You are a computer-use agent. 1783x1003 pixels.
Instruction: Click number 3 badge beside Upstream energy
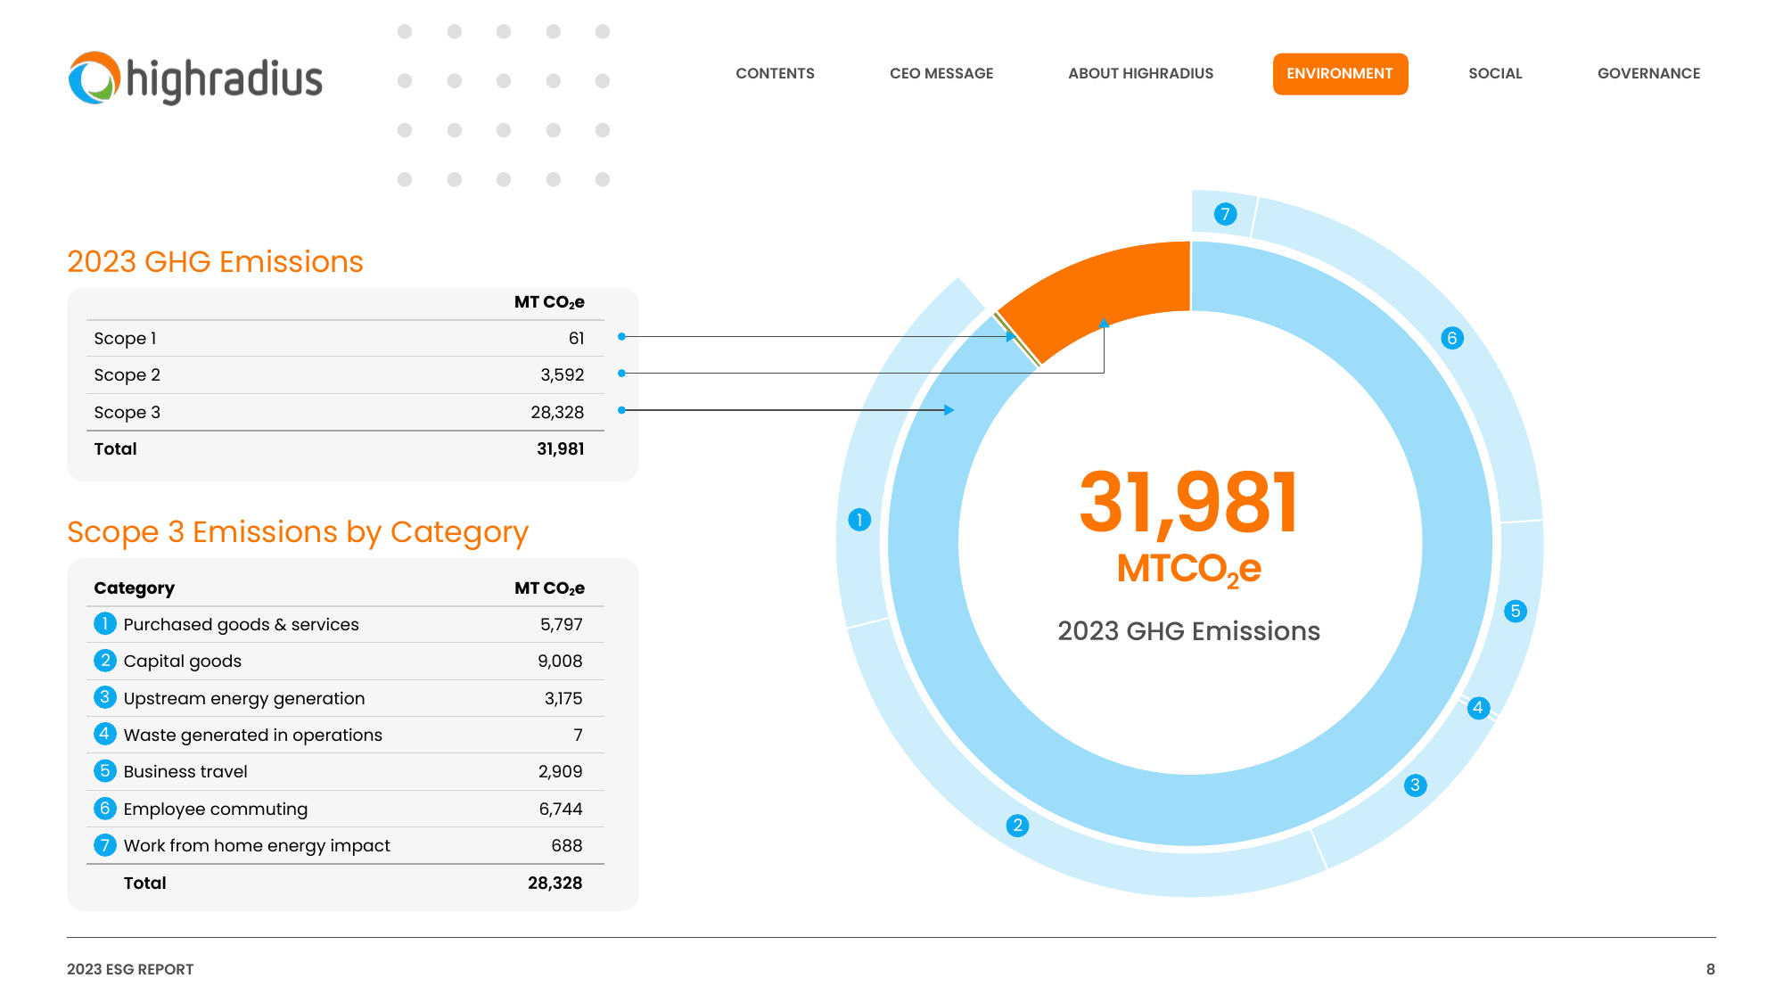tap(105, 697)
